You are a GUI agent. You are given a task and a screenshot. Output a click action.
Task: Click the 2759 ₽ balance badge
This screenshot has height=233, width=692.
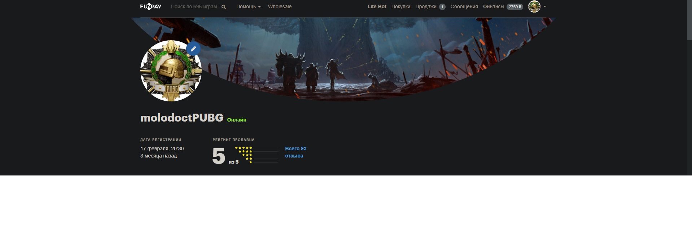515,7
